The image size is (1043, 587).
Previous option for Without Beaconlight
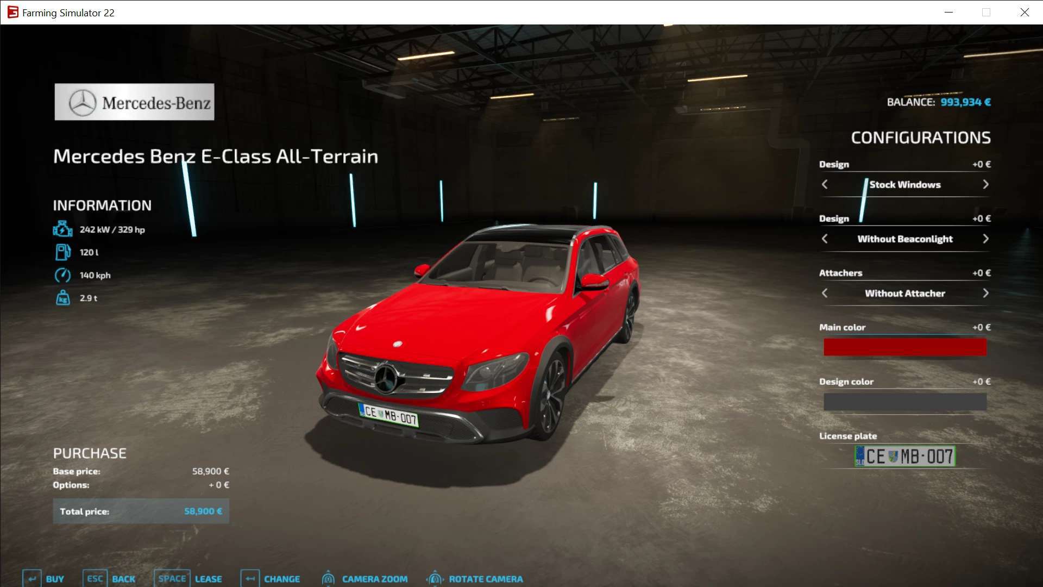825,239
